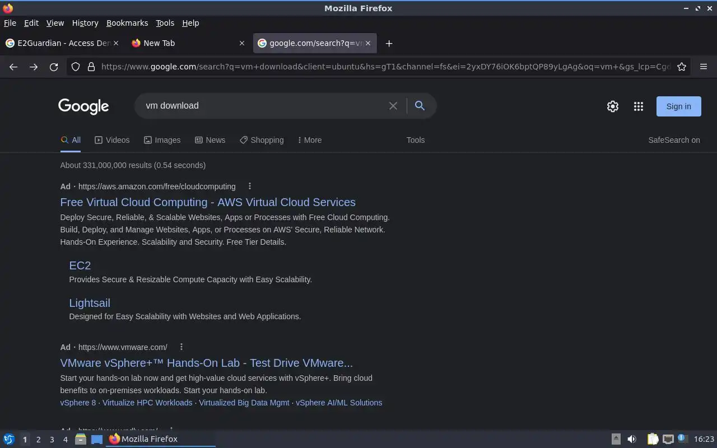Viewport: 717px width, 448px height.
Task: Submit search with magnifier icon
Action: click(x=420, y=105)
